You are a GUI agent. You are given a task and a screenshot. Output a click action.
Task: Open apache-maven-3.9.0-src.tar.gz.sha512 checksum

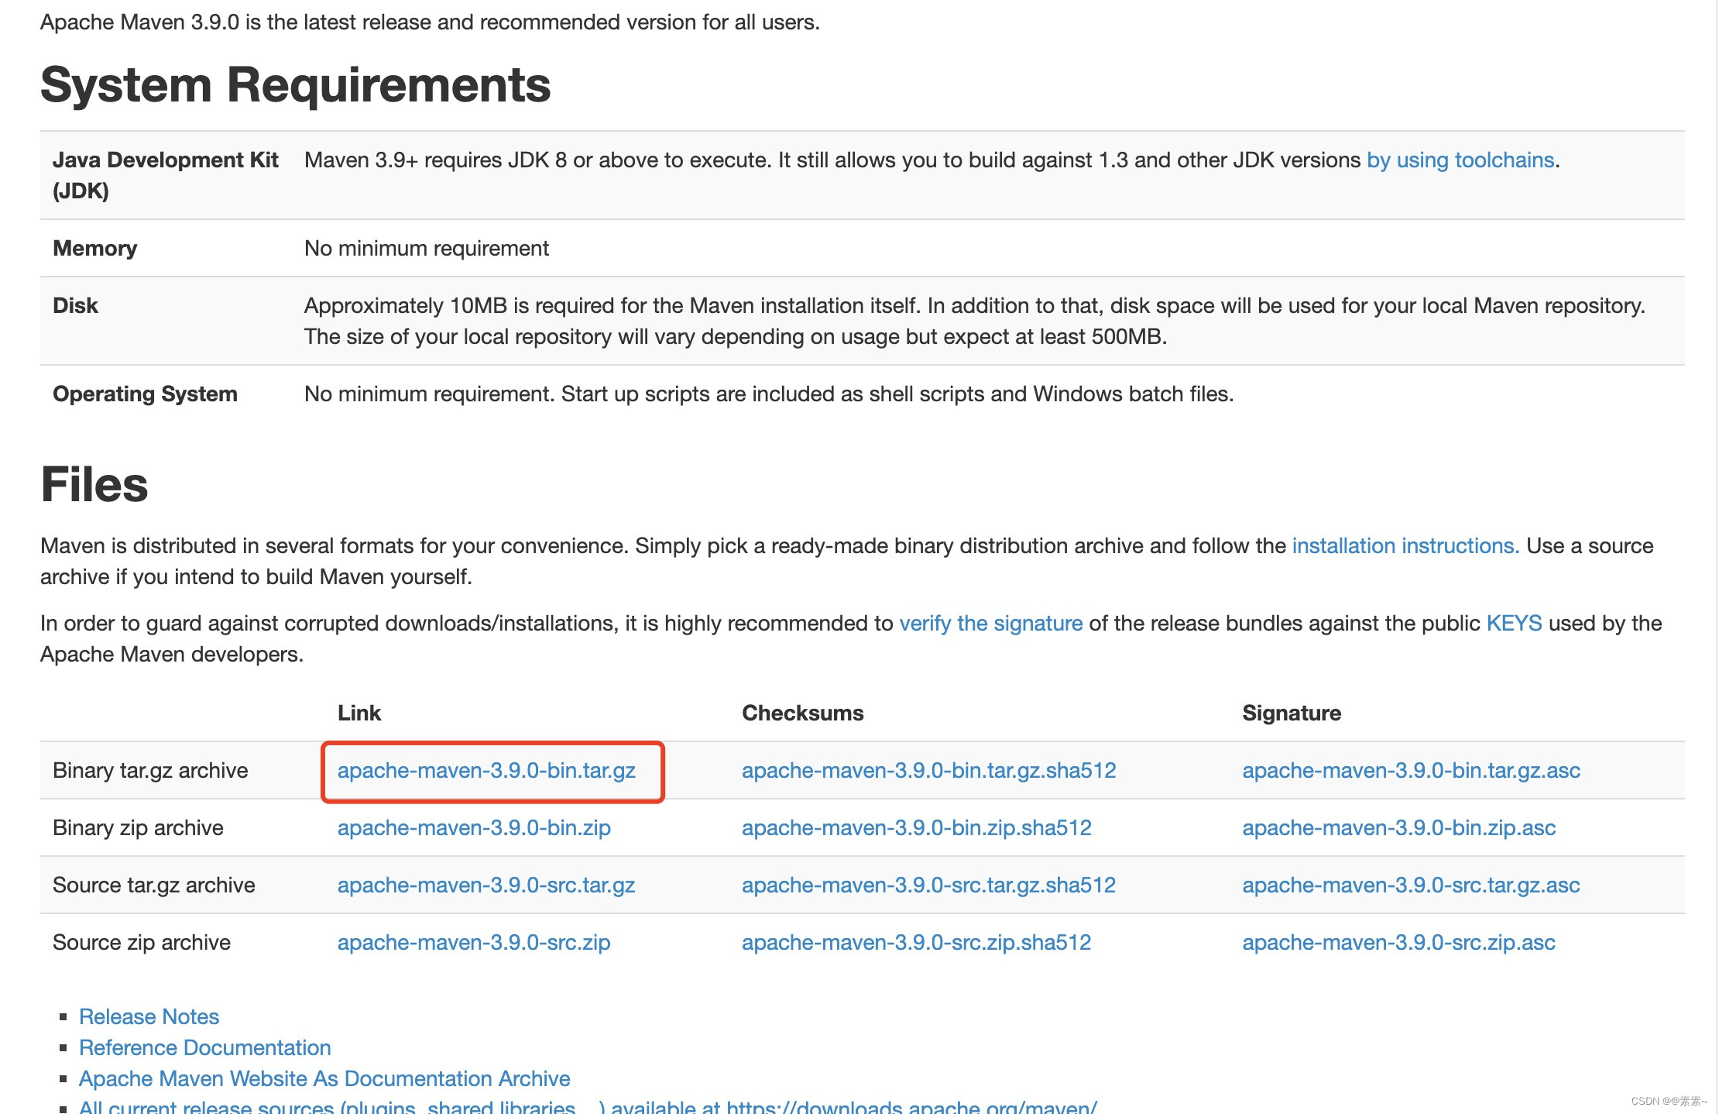[928, 885]
